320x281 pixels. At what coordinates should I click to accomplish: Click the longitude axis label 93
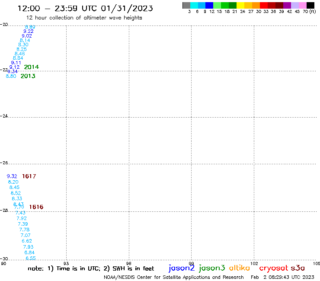[x=66, y=263]
